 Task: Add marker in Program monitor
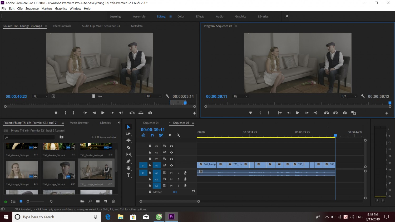[x=250, y=113]
